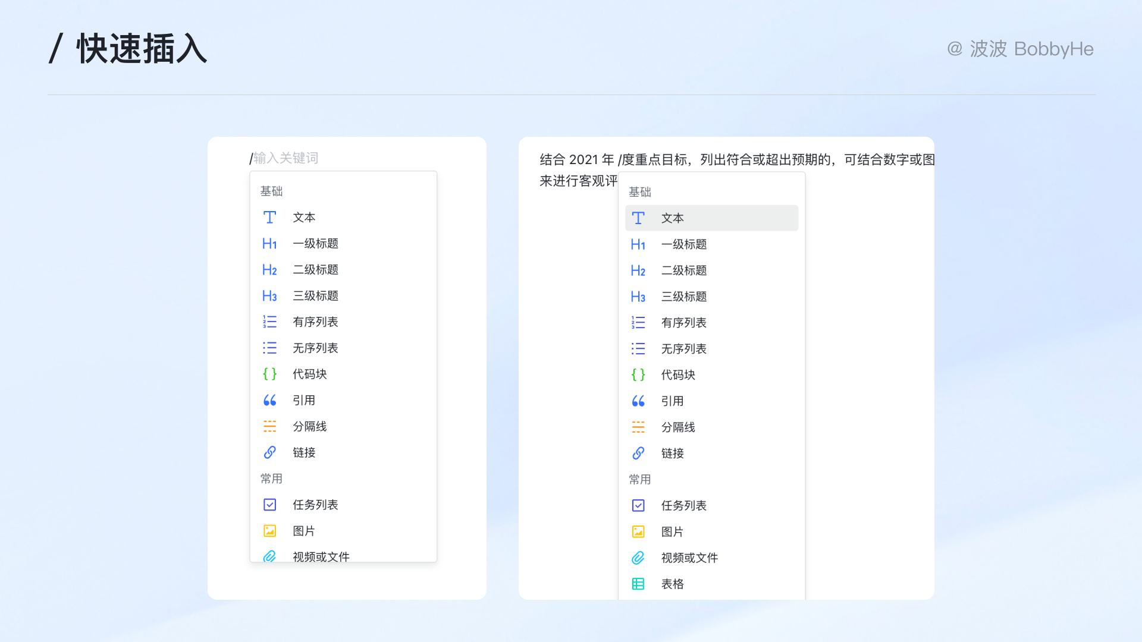Click the link chain icon in left menu
The height and width of the screenshot is (642, 1142).
[x=269, y=452]
